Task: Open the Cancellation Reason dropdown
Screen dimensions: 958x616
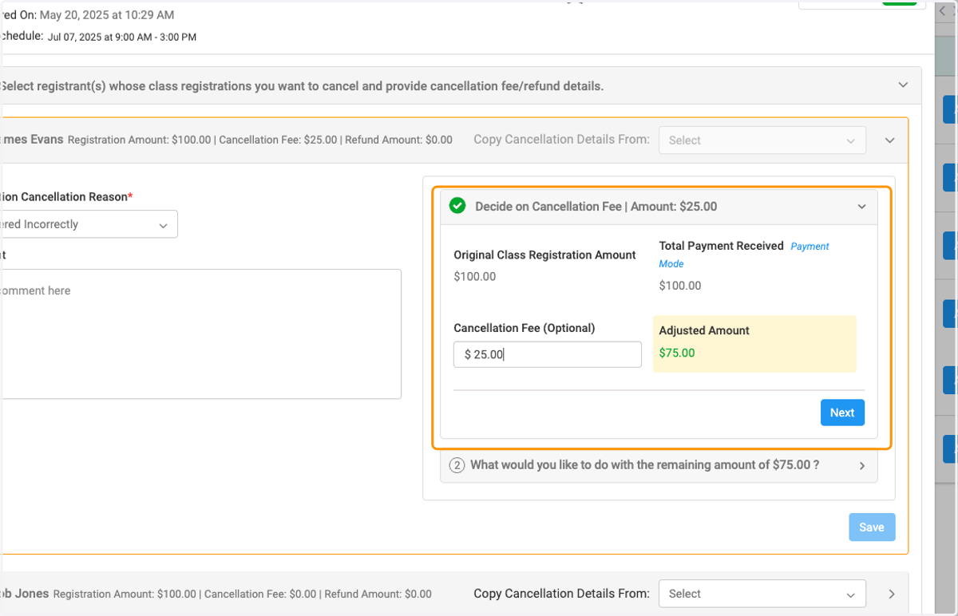Action: click(89, 224)
